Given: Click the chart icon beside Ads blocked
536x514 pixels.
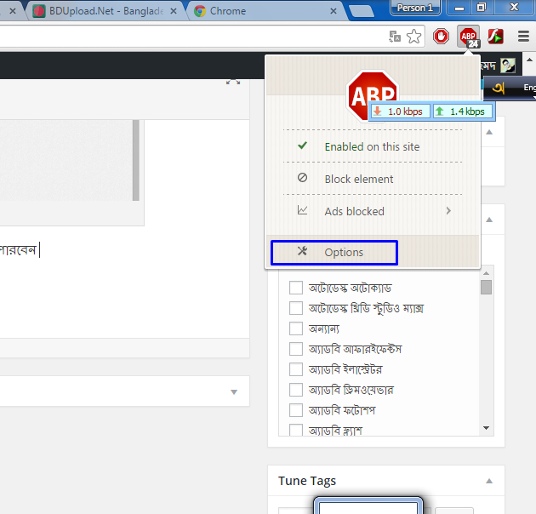Looking at the screenshot, I should (302, 210).
